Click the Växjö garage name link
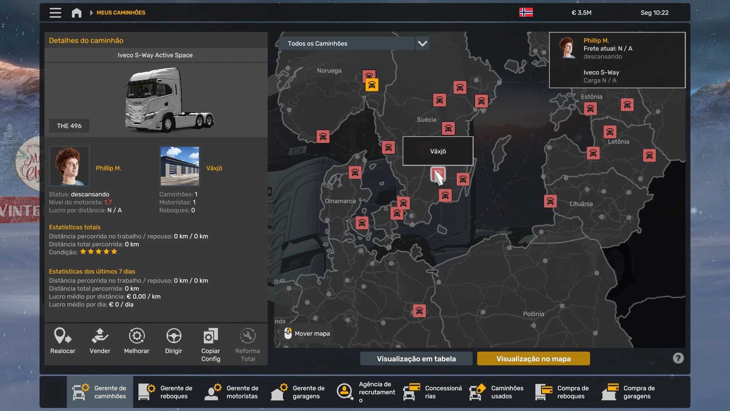The height and width of the screenshot is (411, 730). click(x=214, y=168)
